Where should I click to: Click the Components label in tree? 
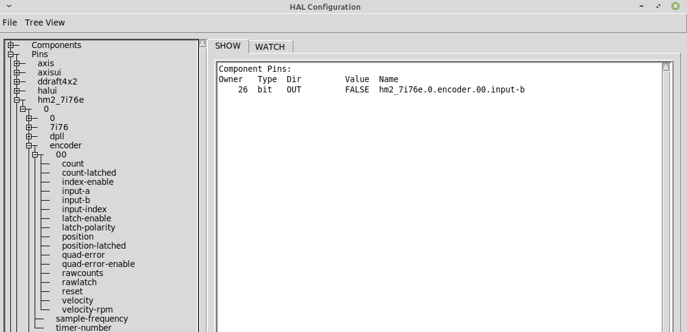click(56, 45)
